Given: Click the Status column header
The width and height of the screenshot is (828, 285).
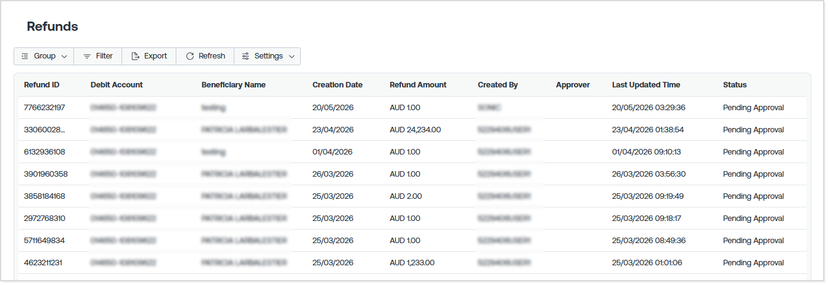Looking at the screenshot, I should pos(735,85).
